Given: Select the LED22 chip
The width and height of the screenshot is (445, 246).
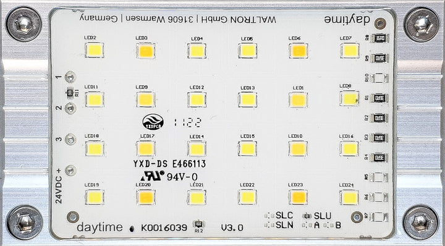Looking at the screenshot, I should [x=247, y=197].
